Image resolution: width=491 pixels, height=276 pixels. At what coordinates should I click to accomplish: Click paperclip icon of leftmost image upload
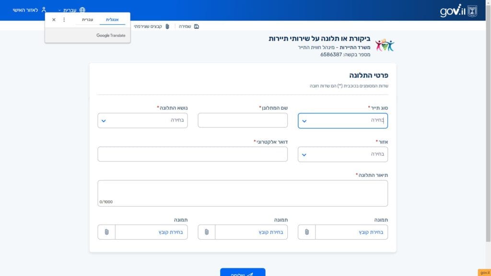(106, 232)
